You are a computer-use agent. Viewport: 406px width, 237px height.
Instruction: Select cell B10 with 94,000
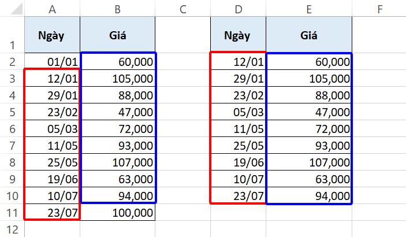pyautogui.click(x=118, y=195)
